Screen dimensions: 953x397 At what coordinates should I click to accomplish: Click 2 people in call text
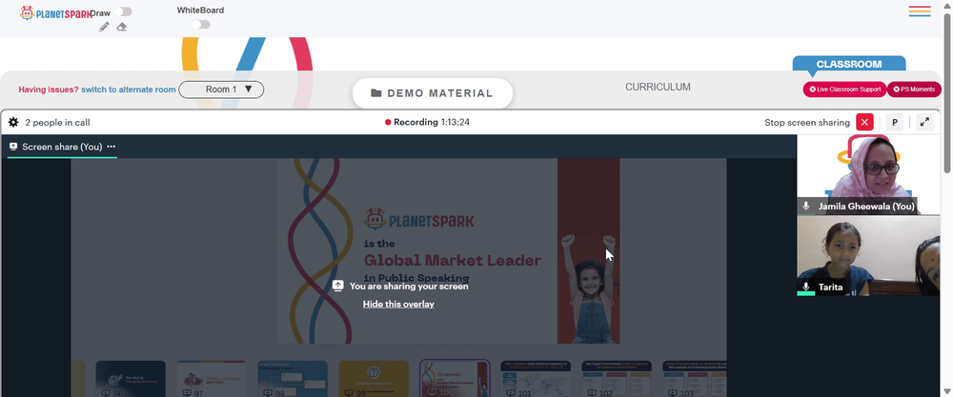[x=58, y=123]
